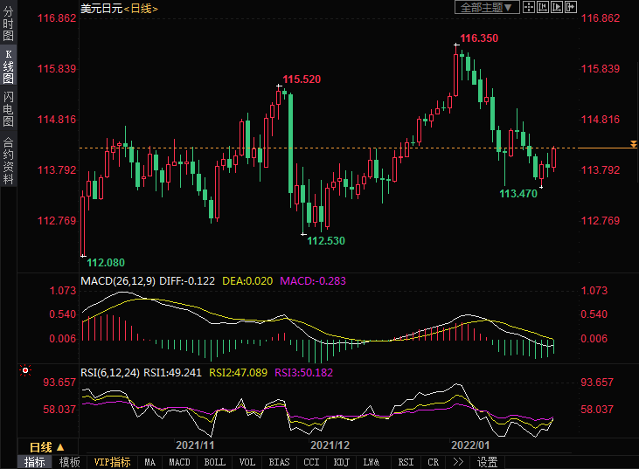Click the small circle icon beside RSI panel

coord(24,370)
